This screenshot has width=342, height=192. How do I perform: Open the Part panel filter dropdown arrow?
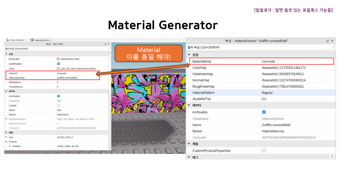coord(109,49)
